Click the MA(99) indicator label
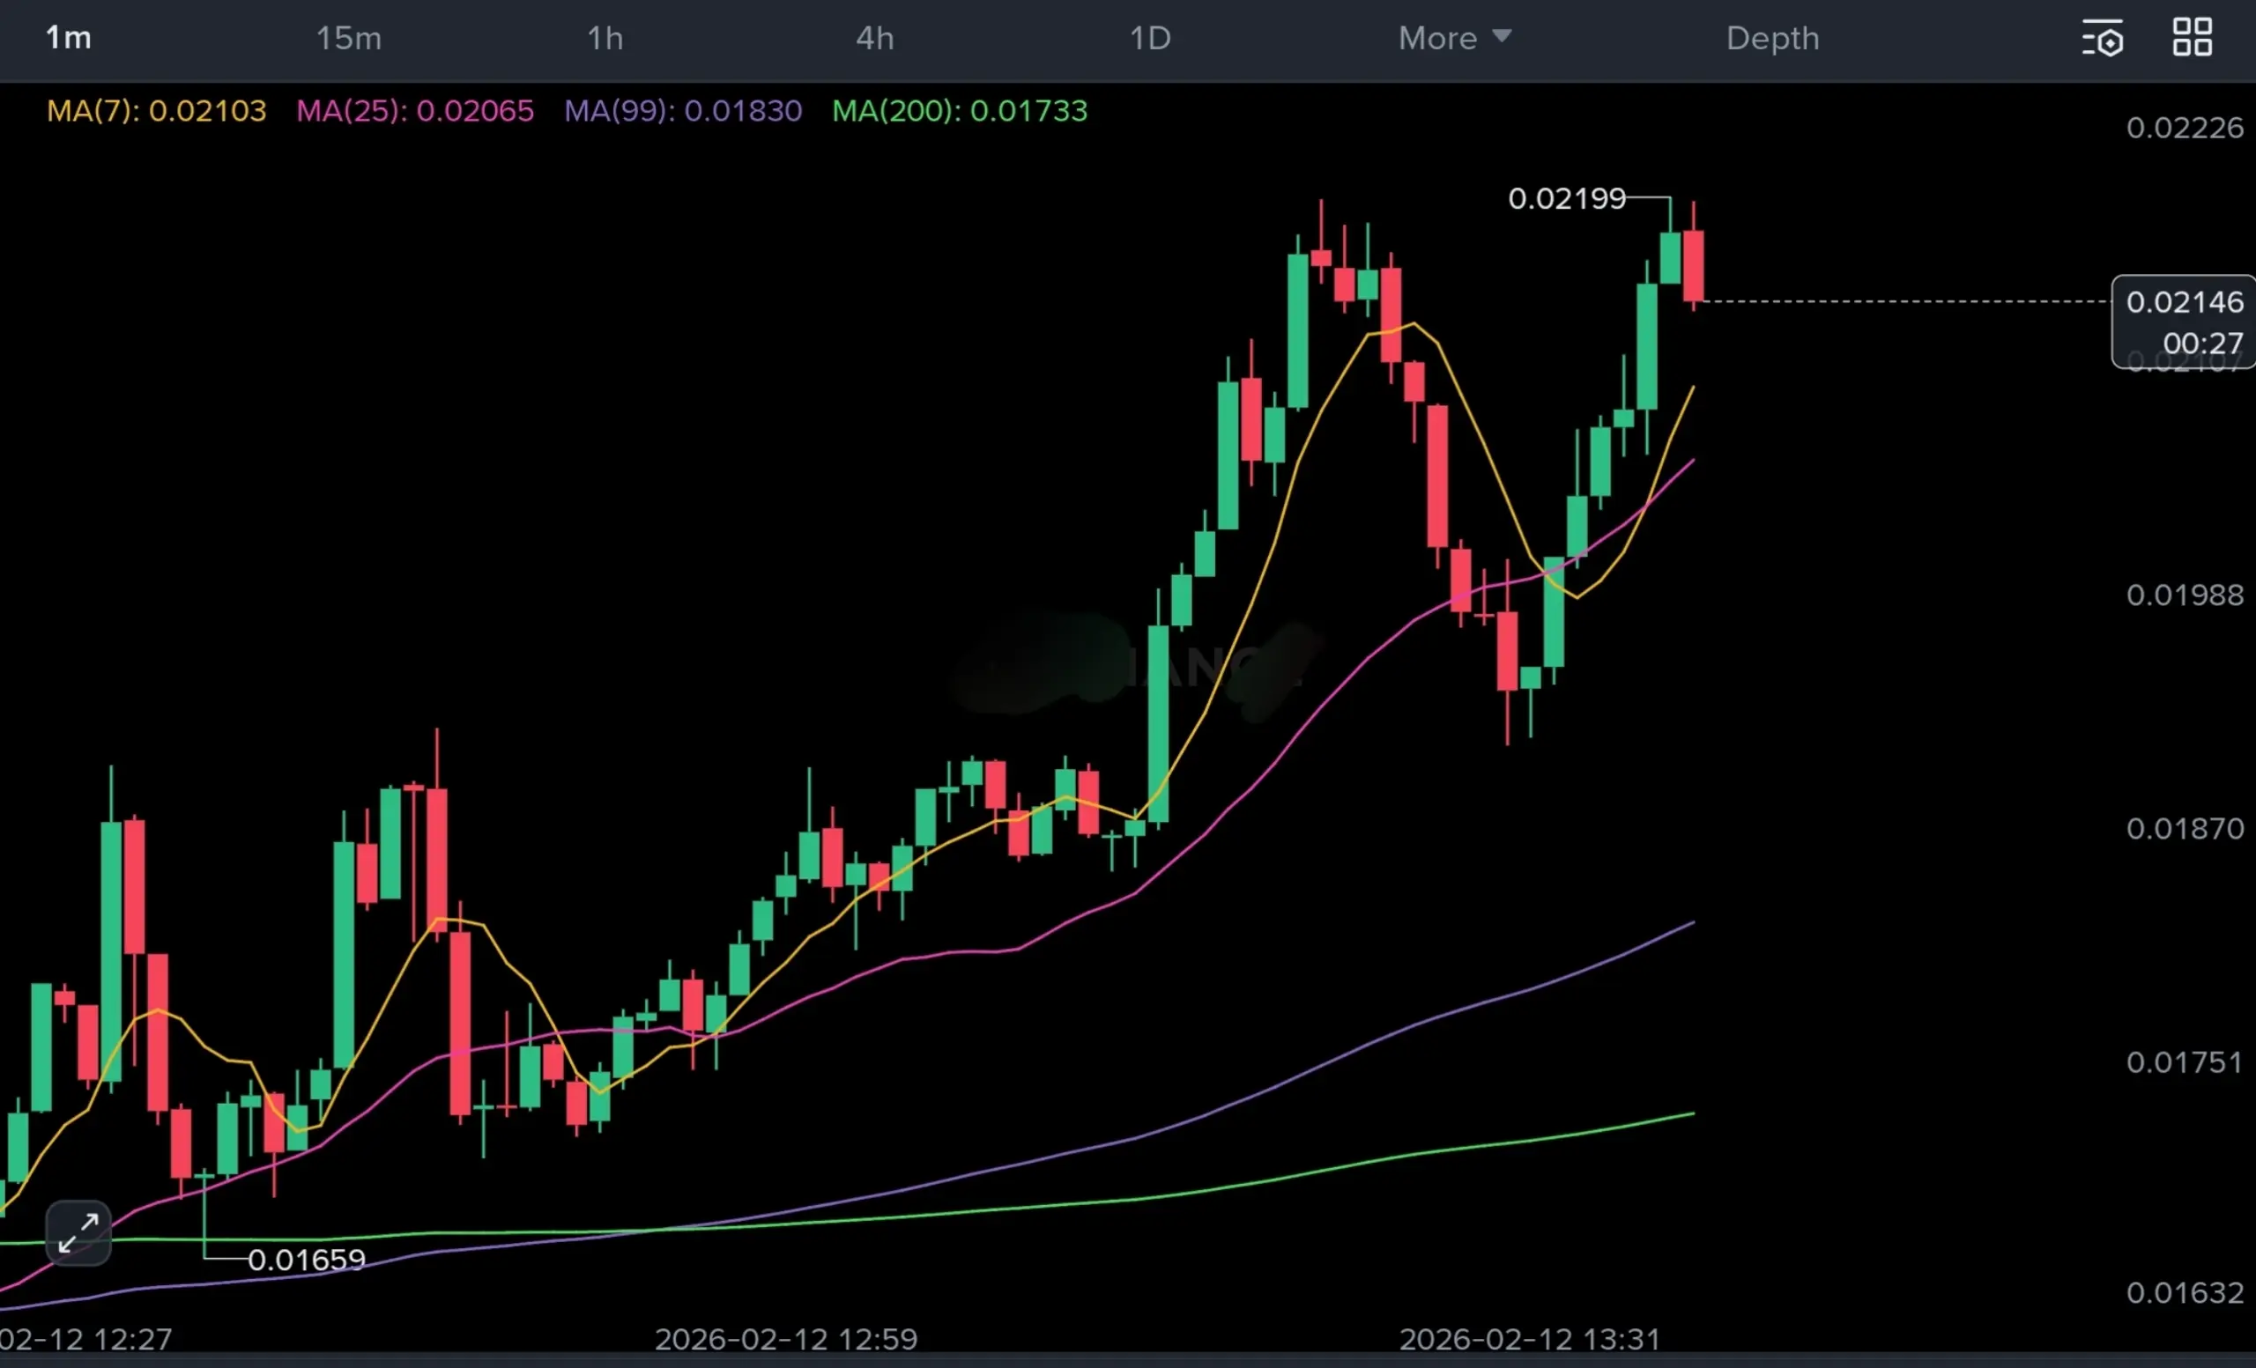This screenshot has width=2256, height=1368. pyautogui.click(x=683, y=111)
